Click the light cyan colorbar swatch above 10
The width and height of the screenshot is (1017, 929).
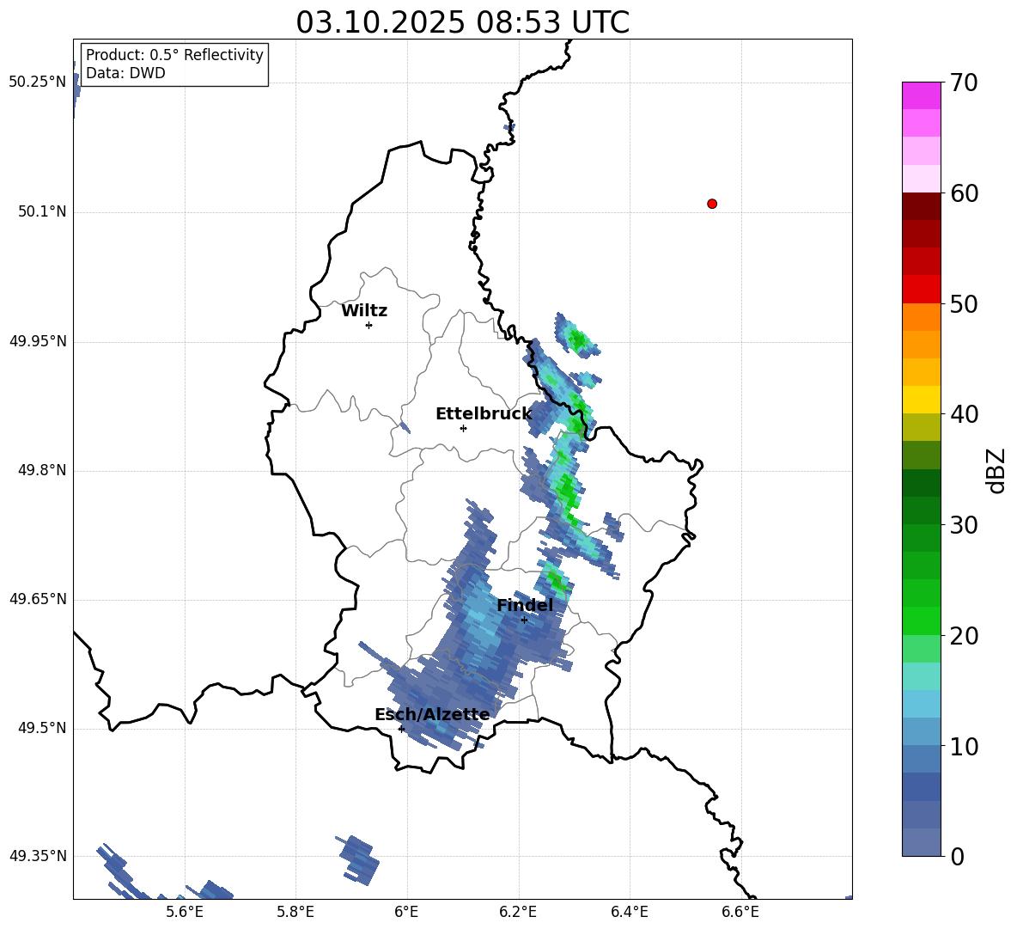point(922,704)
